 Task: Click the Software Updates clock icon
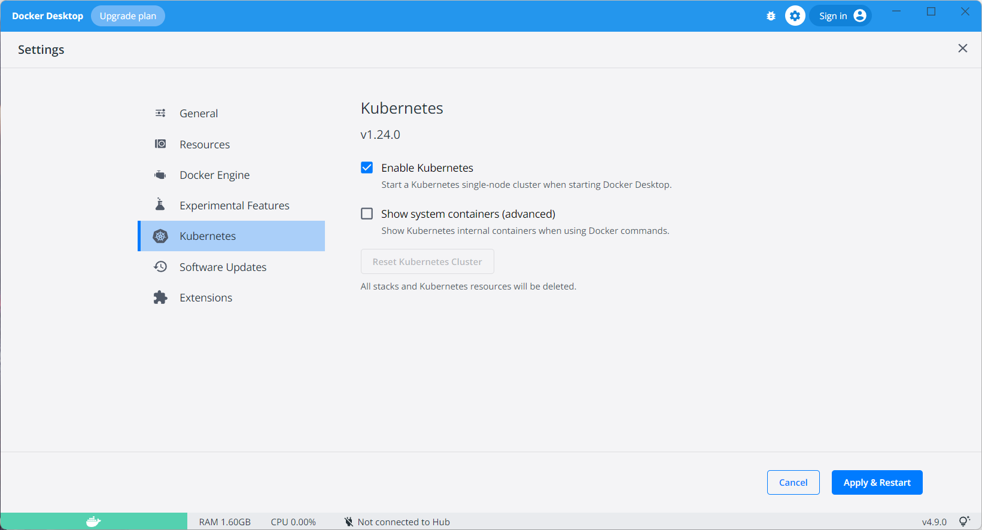160,267
